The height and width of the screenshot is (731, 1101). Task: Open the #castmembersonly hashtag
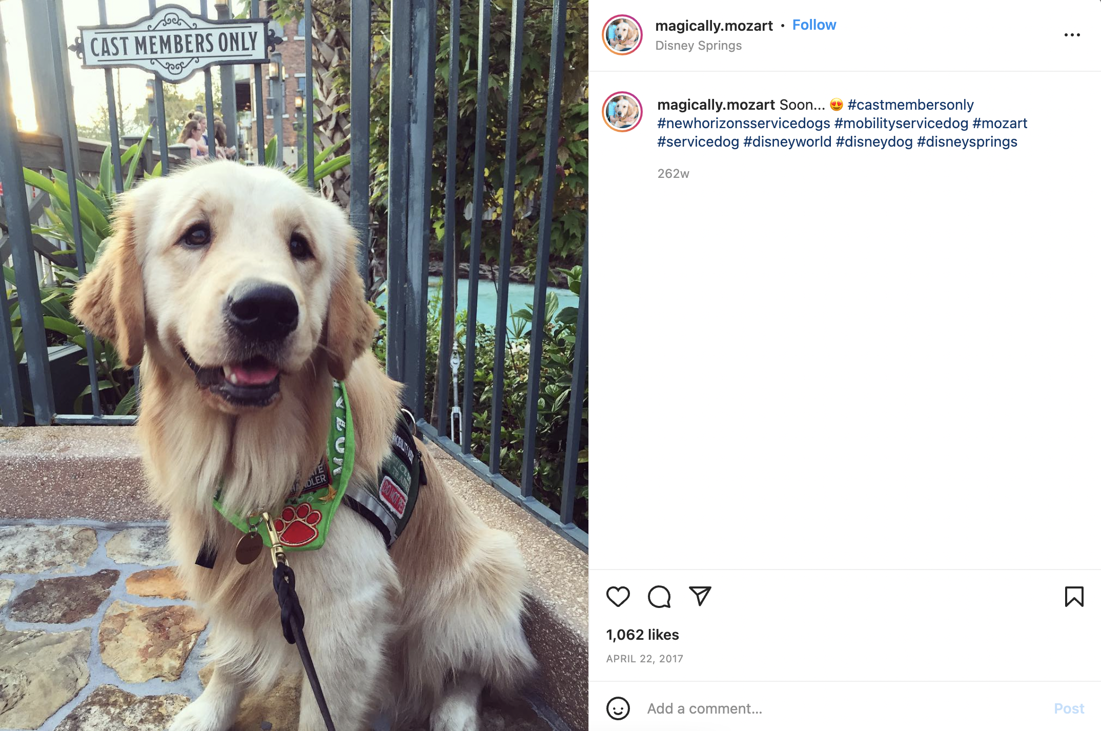tap(910, 105)
